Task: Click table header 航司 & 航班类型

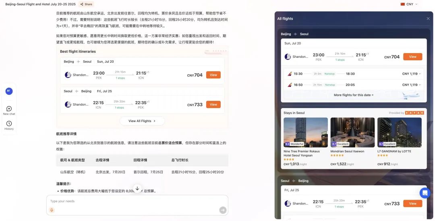Action: click(x=72, y=160)
